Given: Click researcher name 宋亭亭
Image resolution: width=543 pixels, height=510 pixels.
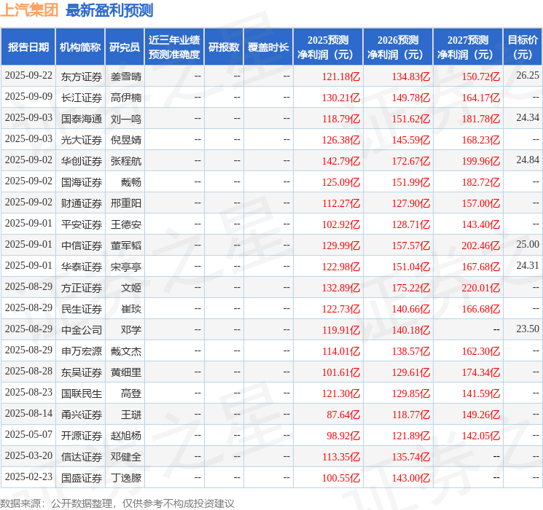Looking at the screenshot, I should pos(125,267).
